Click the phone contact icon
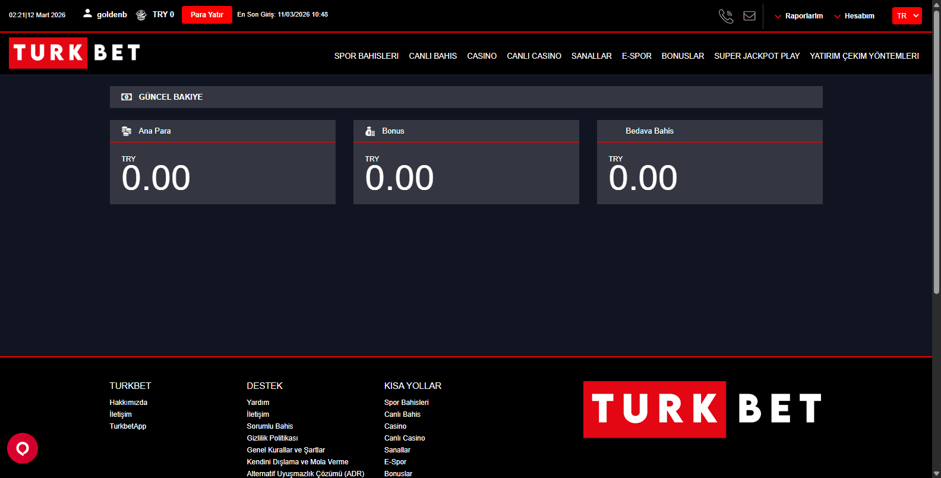 coord(726,16)
